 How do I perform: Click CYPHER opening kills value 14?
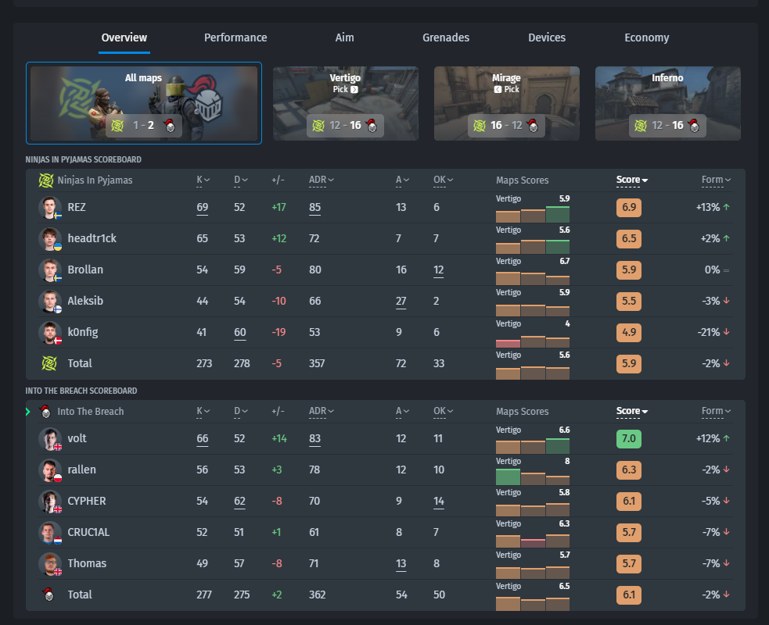coord(439,501)
